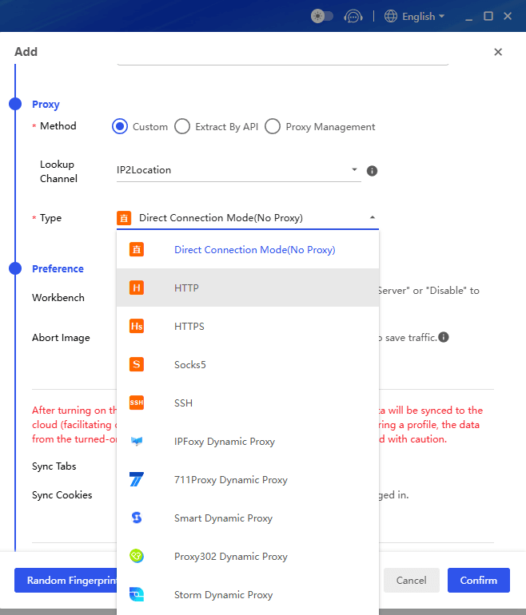Click the SSH proxy icon
Screen dimensions: 526x615
point(137,403)
